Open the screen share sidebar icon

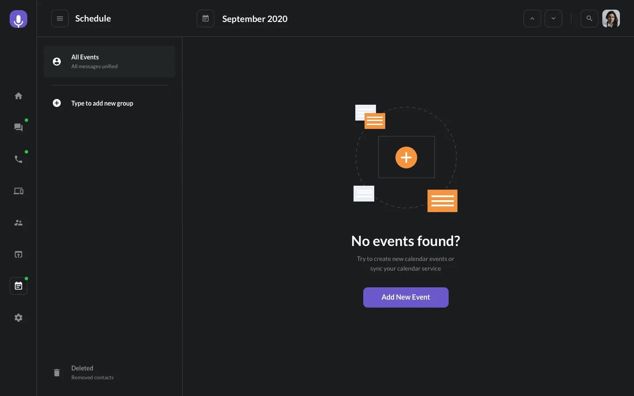pyautogui.click(x=18, y=254)
